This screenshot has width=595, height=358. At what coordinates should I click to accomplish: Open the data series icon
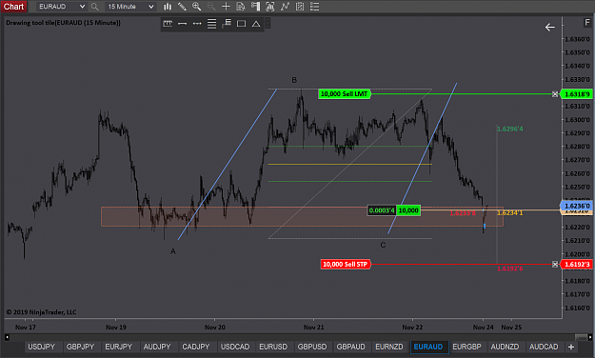[269, 7]
